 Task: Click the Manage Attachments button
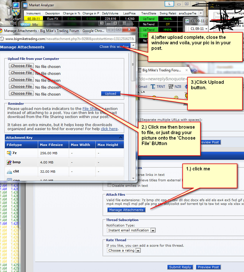(126, 210)
